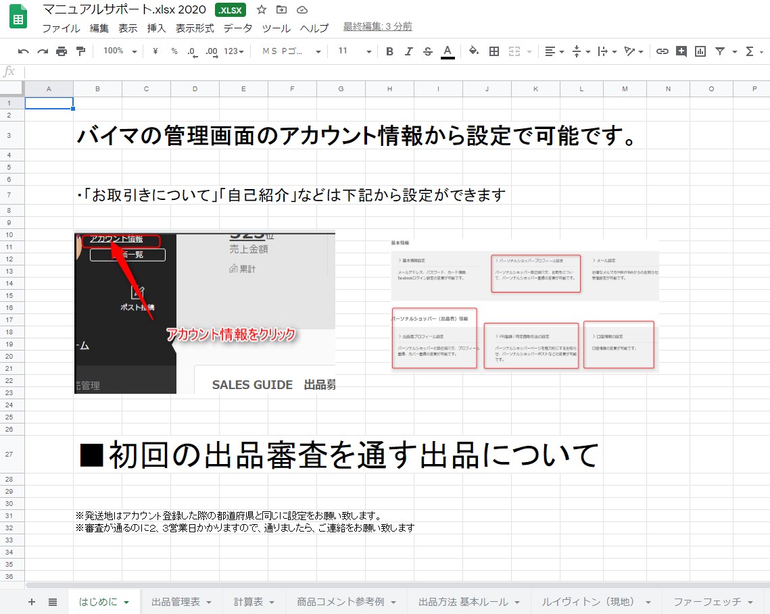The image size is (770, 614).
Task: Open the all sheets list
Action: pyautogui.click(x=53, y=602)
